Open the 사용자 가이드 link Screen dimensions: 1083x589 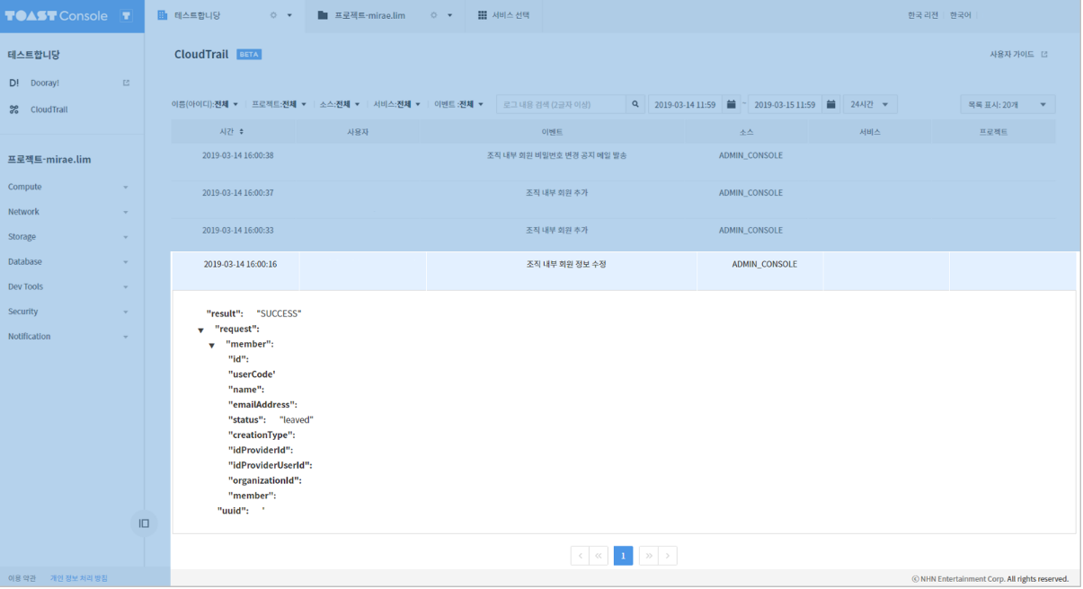[1012, 55]
